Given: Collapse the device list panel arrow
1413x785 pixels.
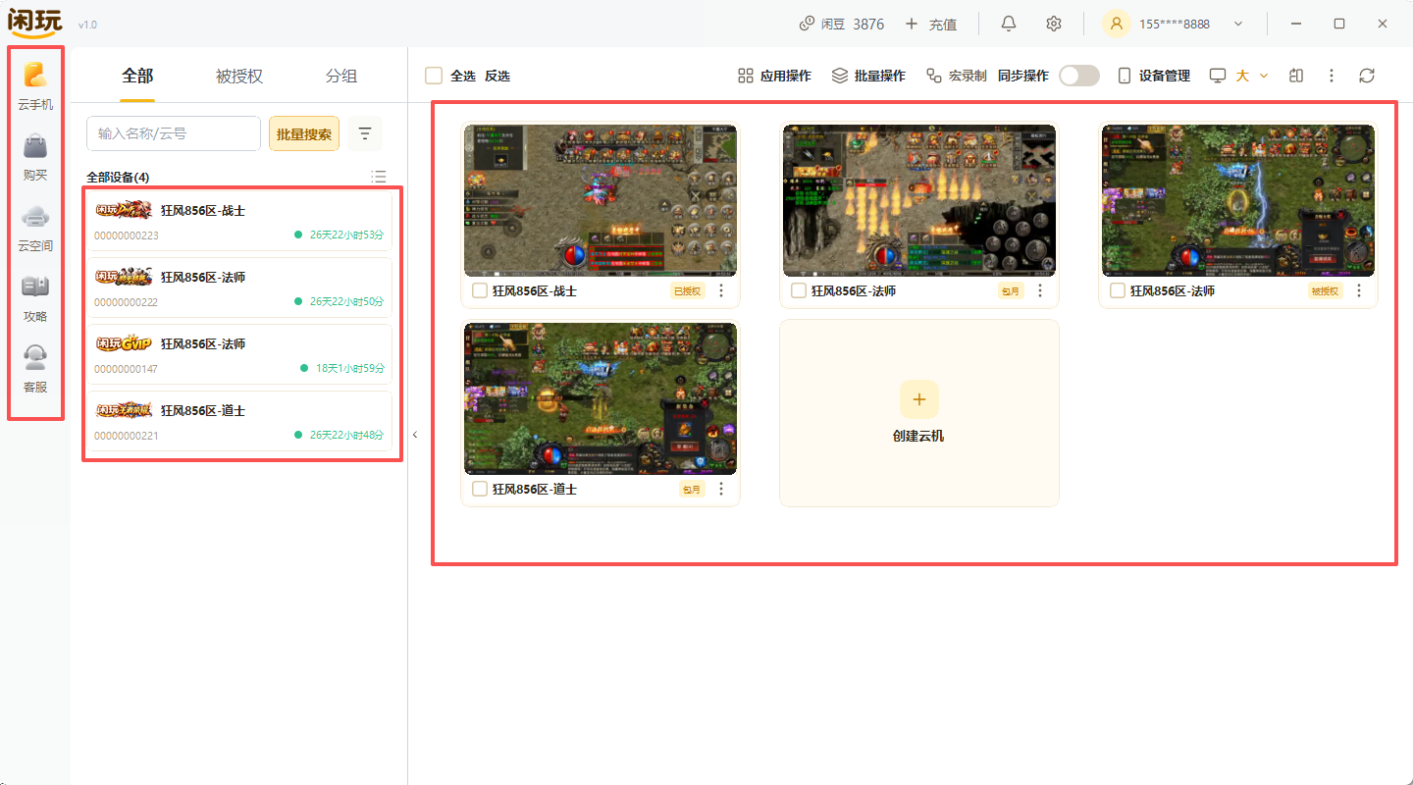Looking at the screenshot, I should (415, 435).
